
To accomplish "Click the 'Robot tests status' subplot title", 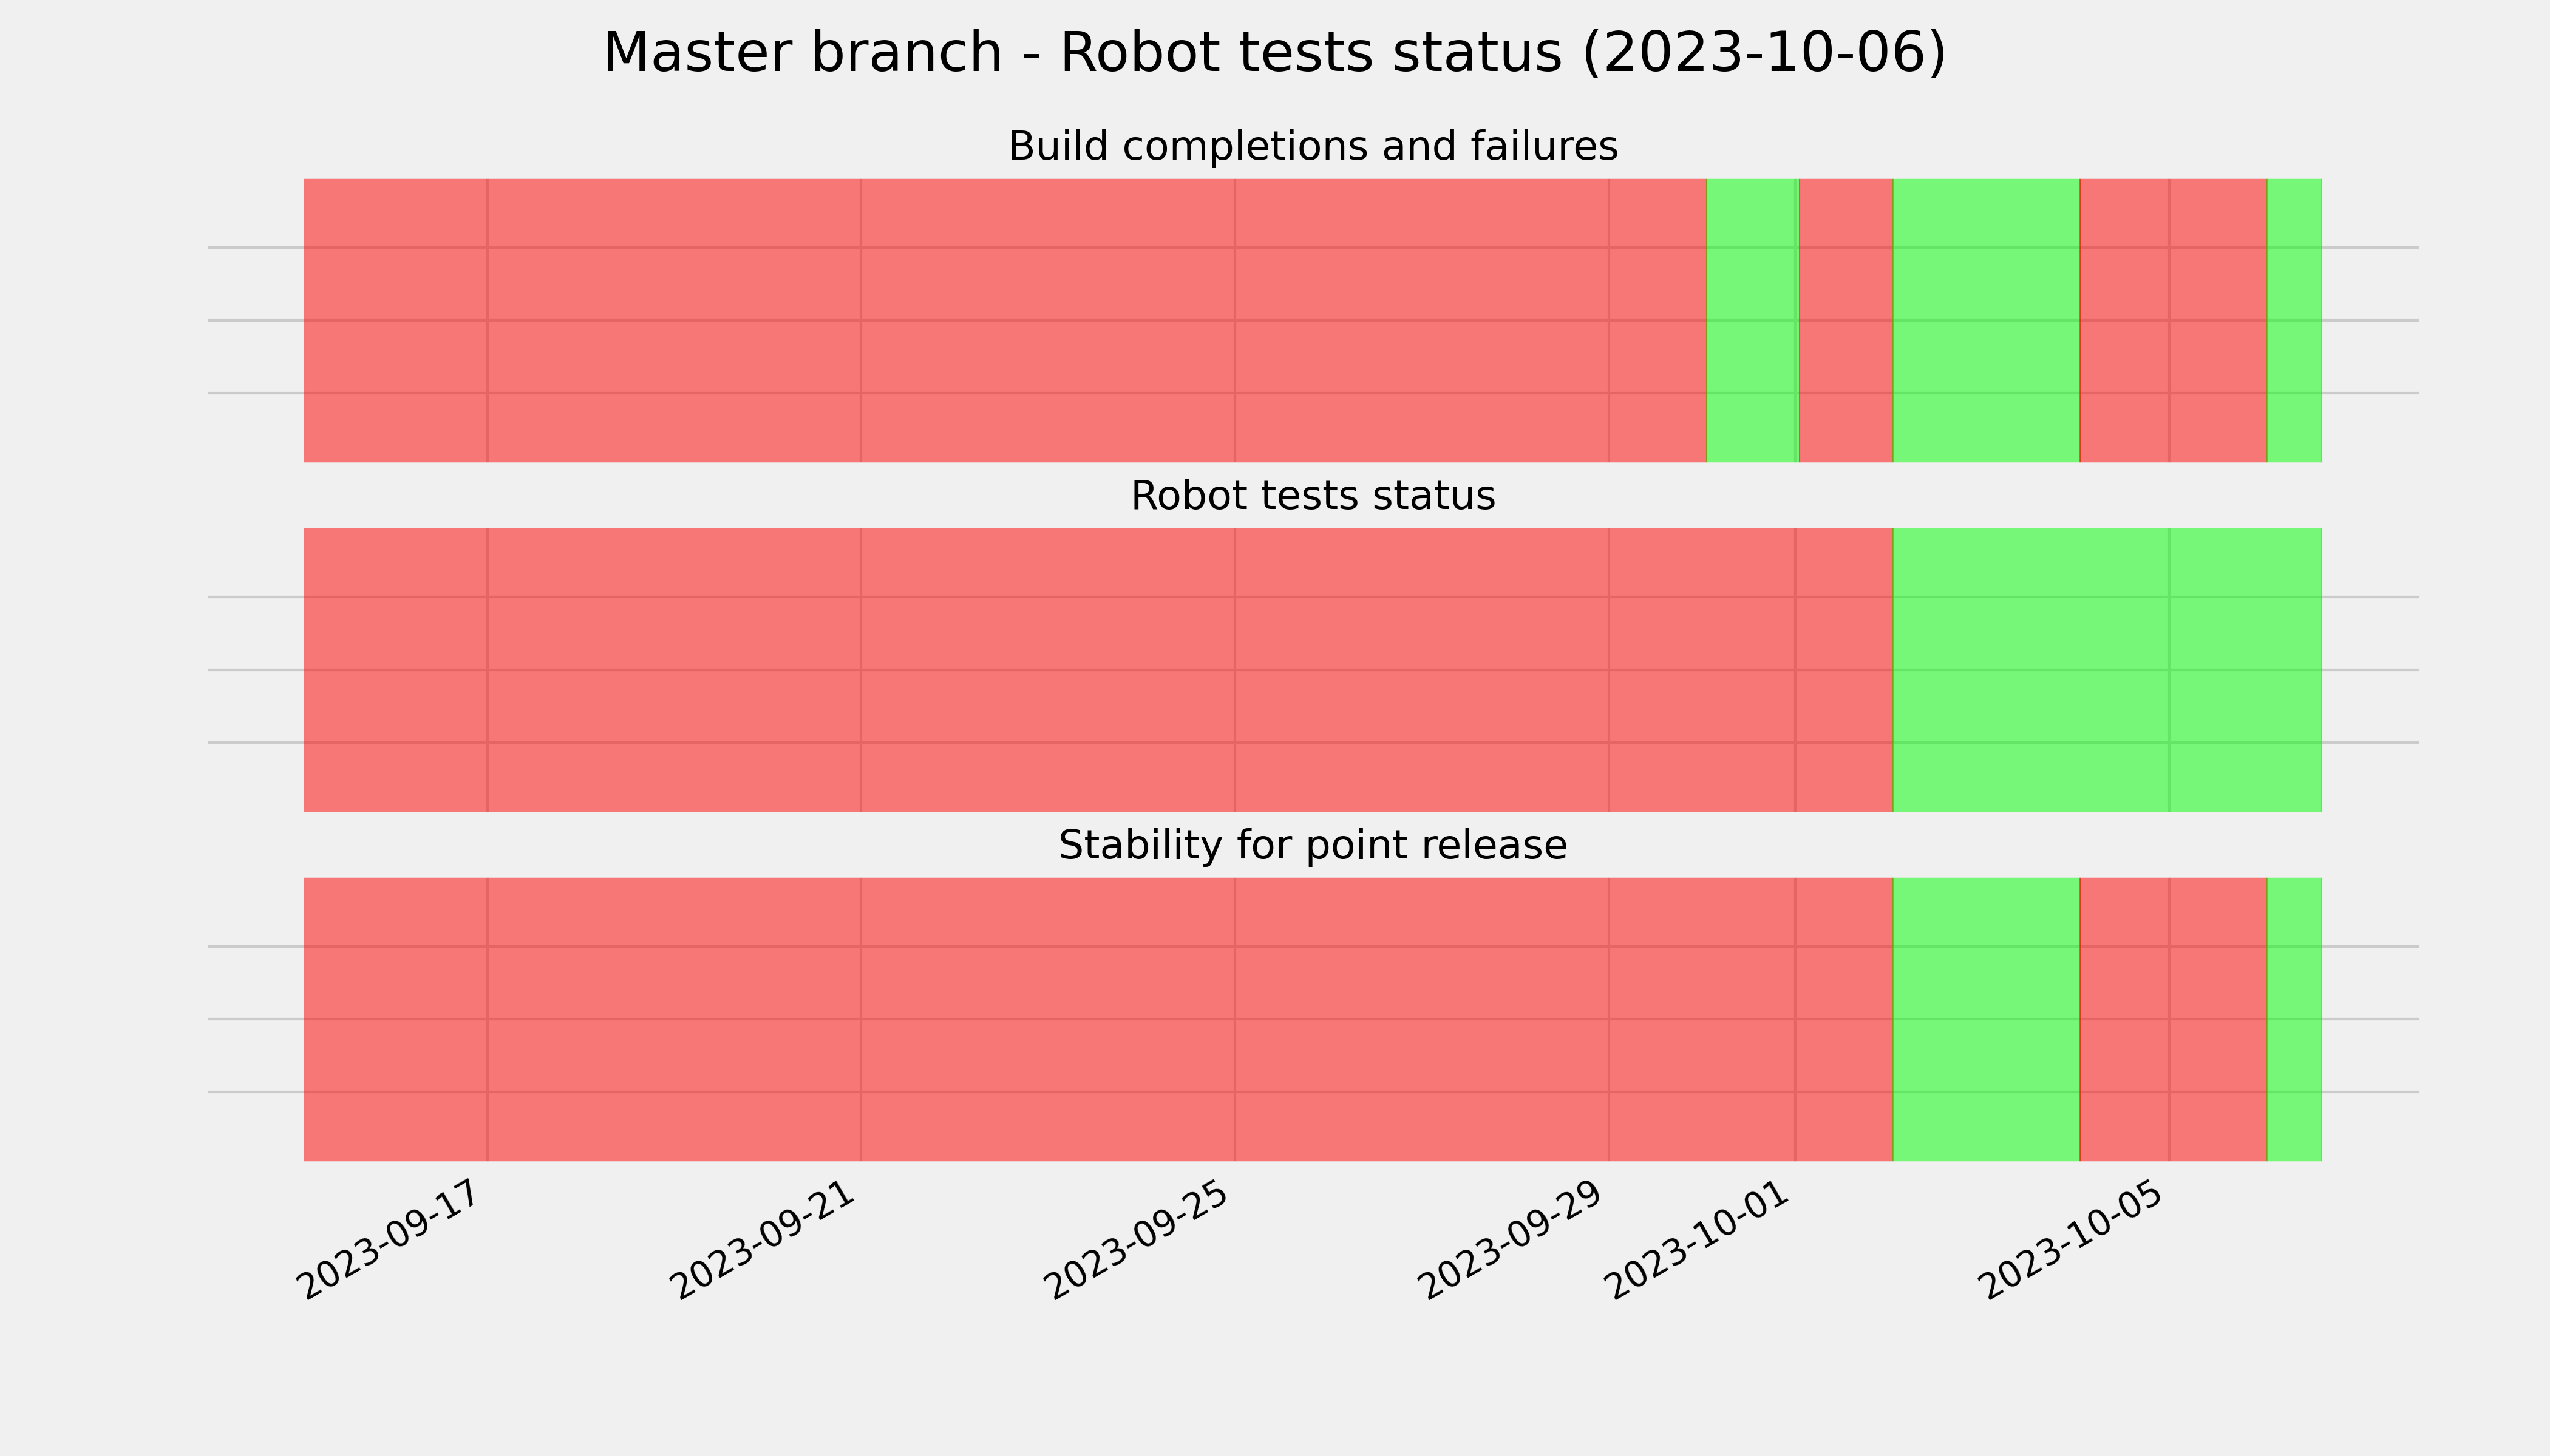I will point(1312,496).
